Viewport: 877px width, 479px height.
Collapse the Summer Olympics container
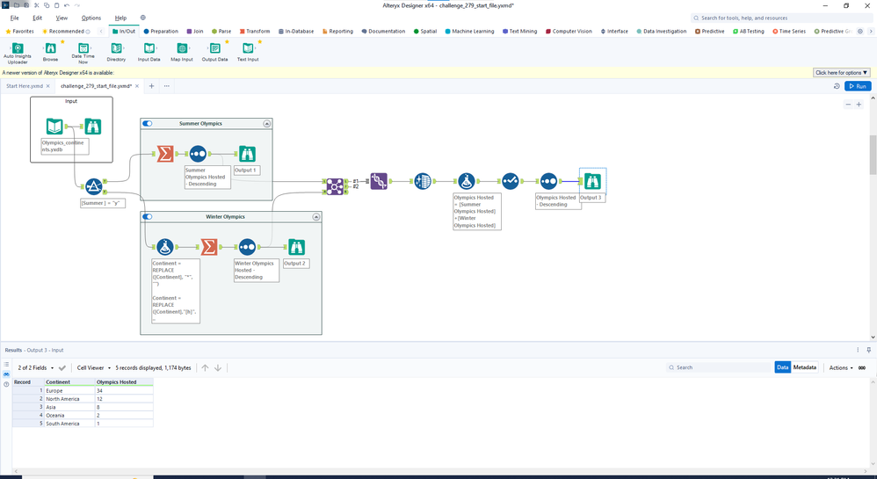click(267, 124)
